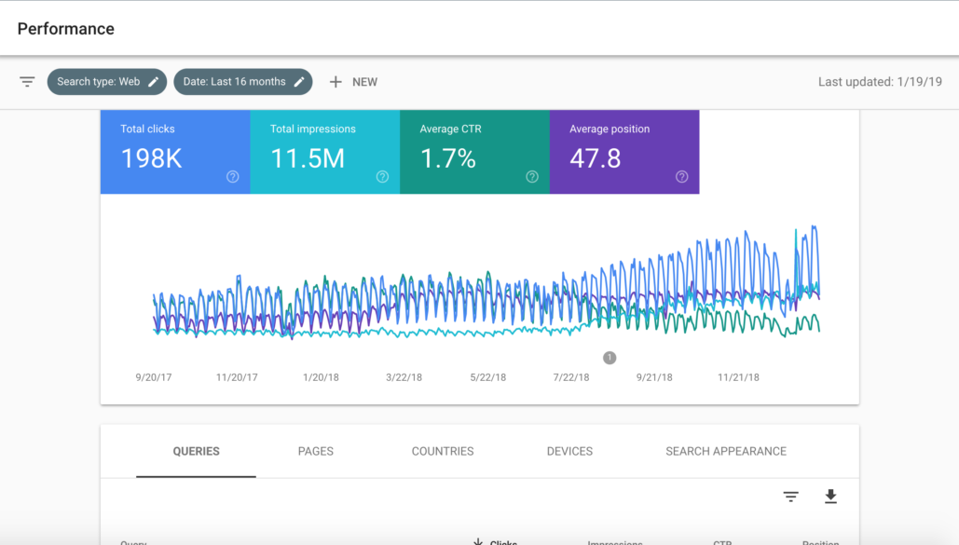959x545 pixels.
Task: Open help icon on Average position card
Action: 682,177
